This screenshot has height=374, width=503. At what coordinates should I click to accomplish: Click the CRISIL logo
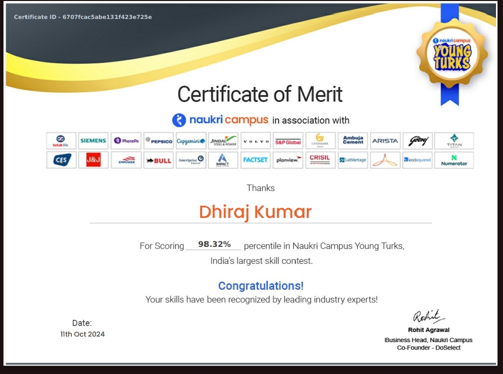pyautogui.click(x=320, y=160)
